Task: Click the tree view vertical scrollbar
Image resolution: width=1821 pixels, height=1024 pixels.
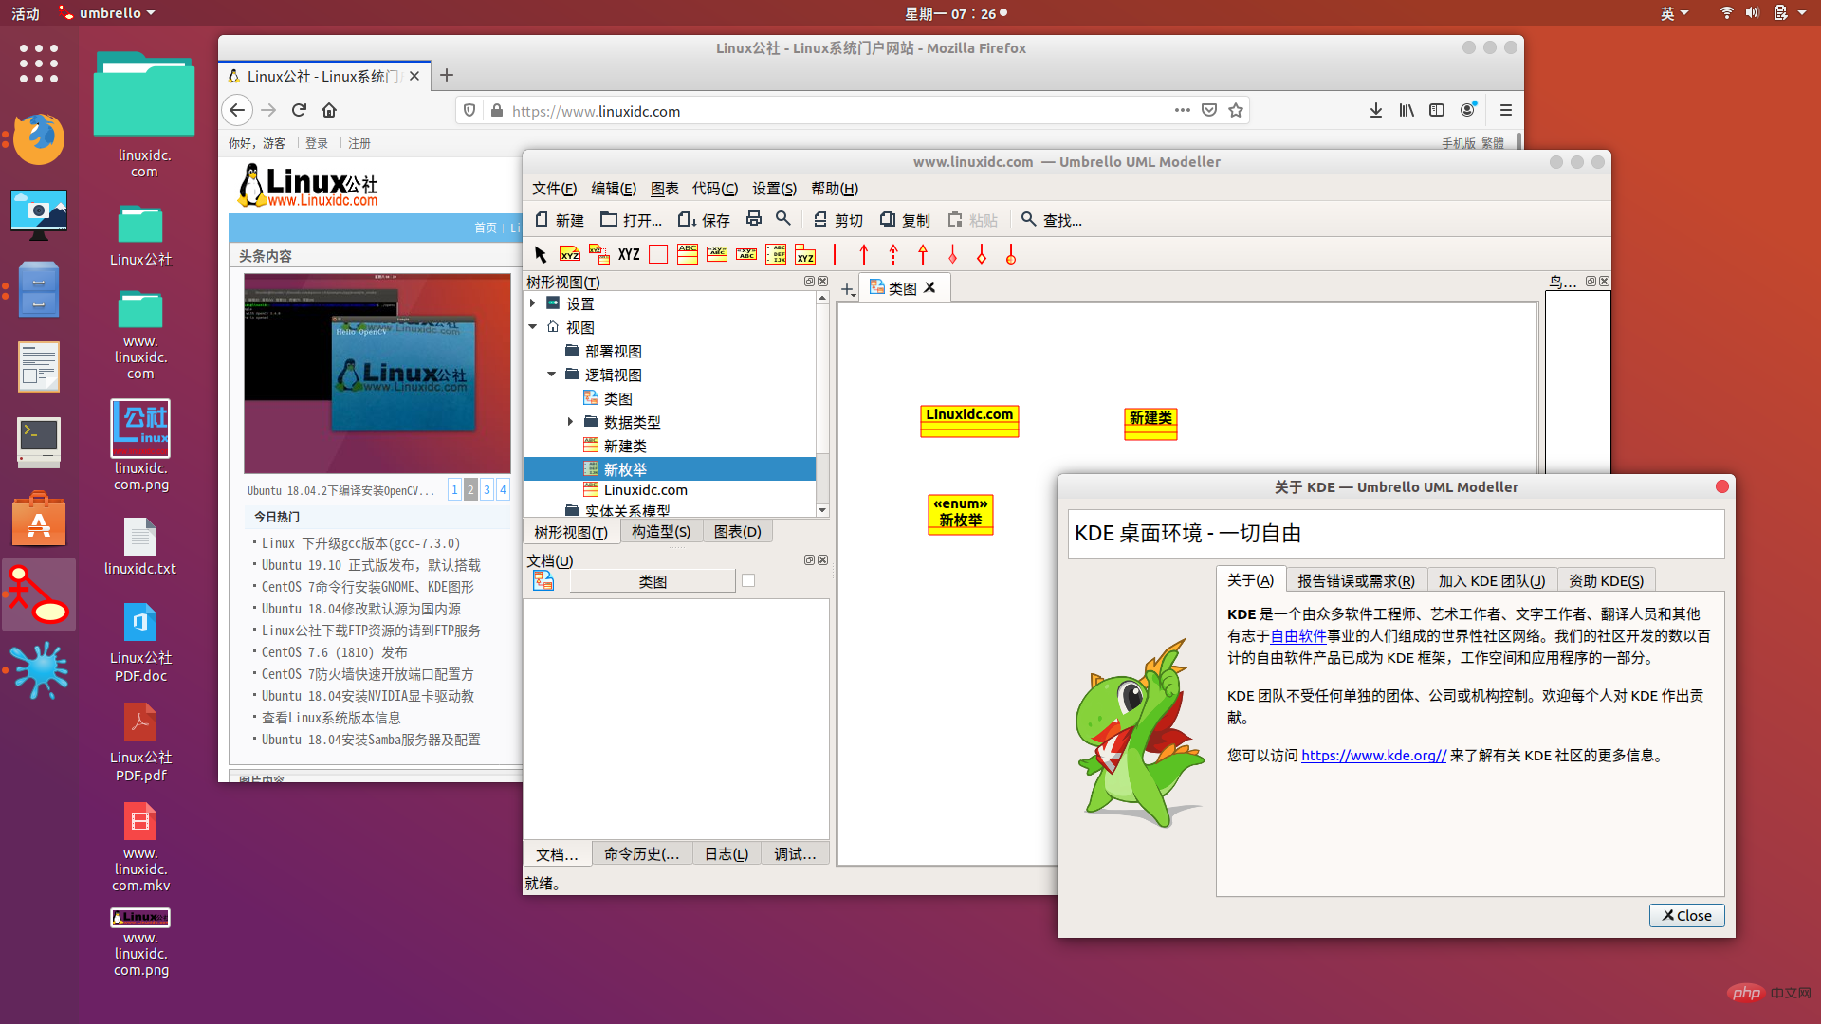Action: click(822, 404)
